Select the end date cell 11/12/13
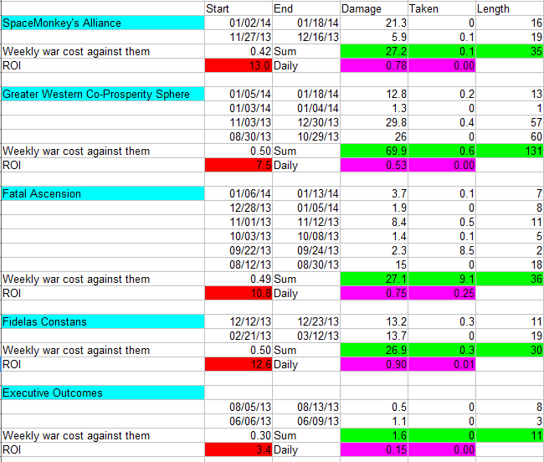Screen dimensions: 544x462 pyautogui.click(x=306, y=222)
